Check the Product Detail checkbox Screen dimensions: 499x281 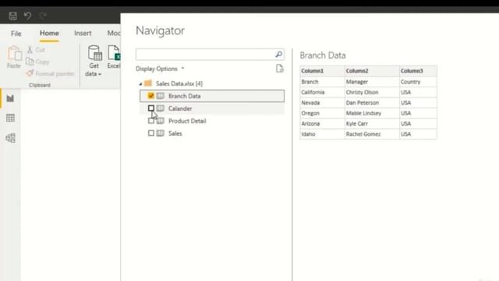pos(151,121)
